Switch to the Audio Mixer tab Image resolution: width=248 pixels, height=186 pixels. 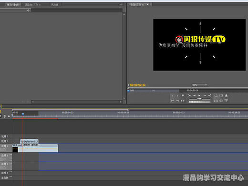33,5
